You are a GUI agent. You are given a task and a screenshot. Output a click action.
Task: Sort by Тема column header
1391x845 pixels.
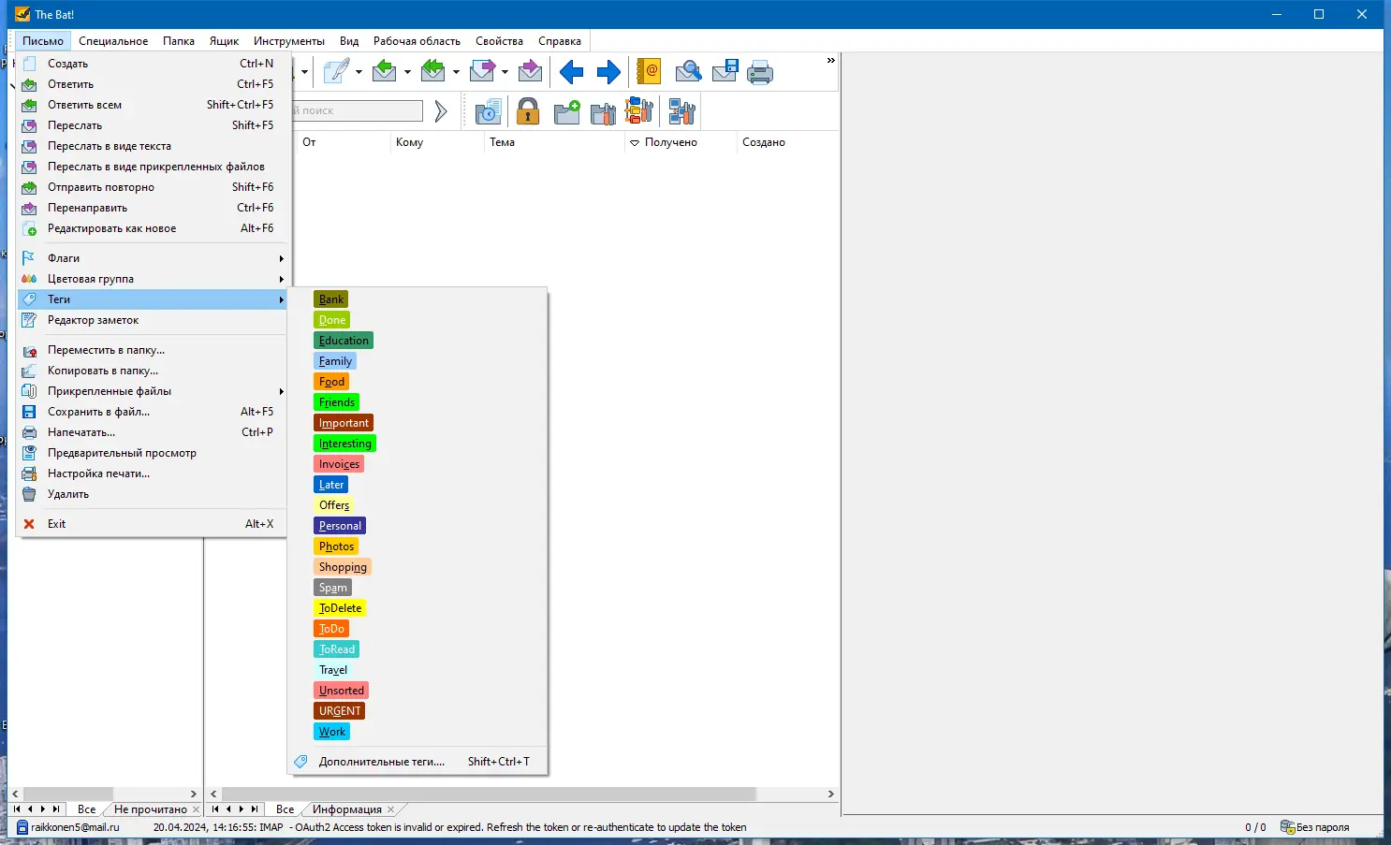pos(554,142)
